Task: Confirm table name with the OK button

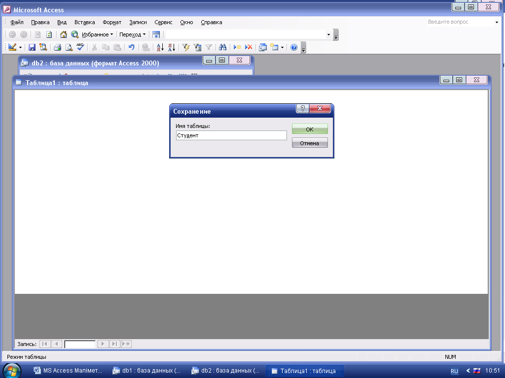Action: pos(310,129)
